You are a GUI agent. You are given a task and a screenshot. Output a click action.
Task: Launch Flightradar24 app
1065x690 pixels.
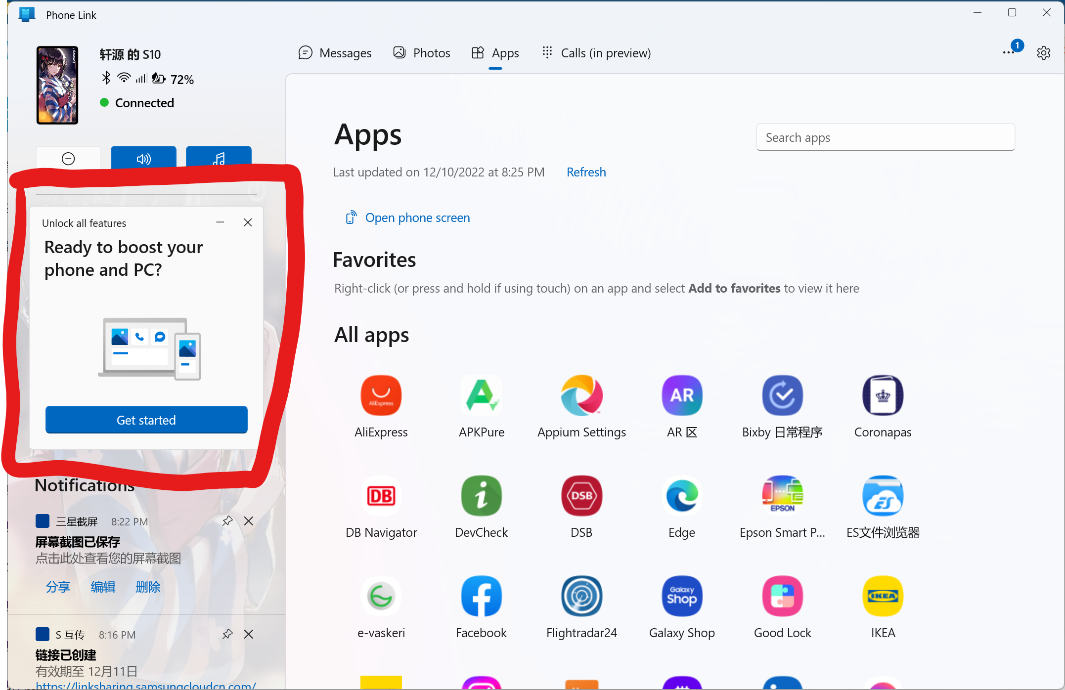point(581,596)
